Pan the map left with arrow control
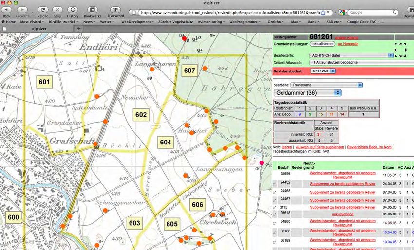 click(x=395, y=50)
